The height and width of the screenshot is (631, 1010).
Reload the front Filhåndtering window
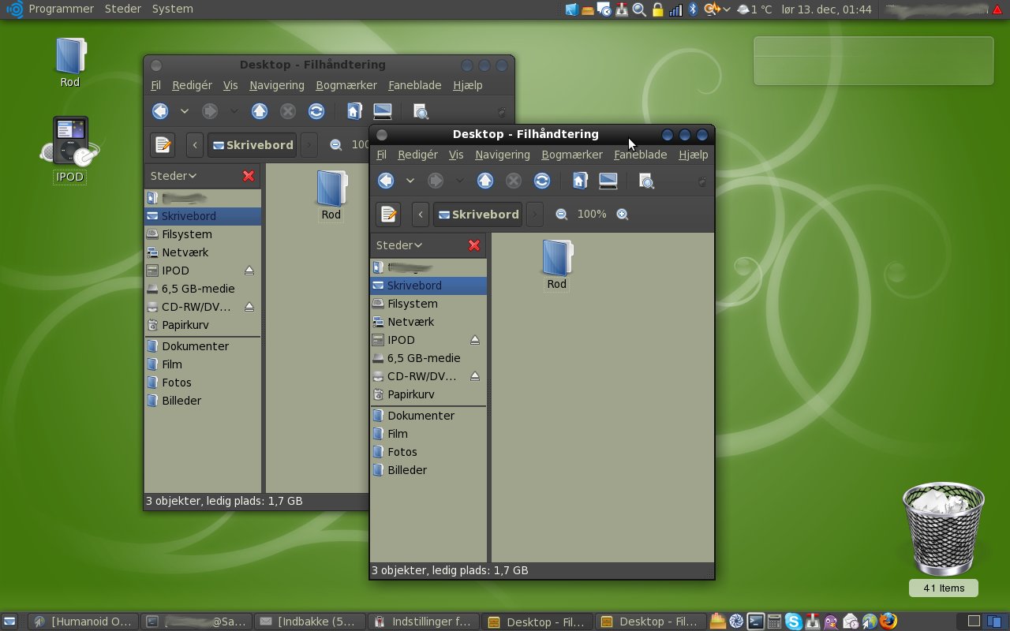pos(542,181)
